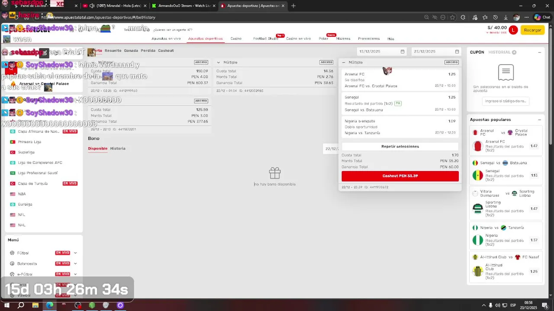Open browser Downloads icon
This screenshot has width=554, height=311.
(506, 17)
